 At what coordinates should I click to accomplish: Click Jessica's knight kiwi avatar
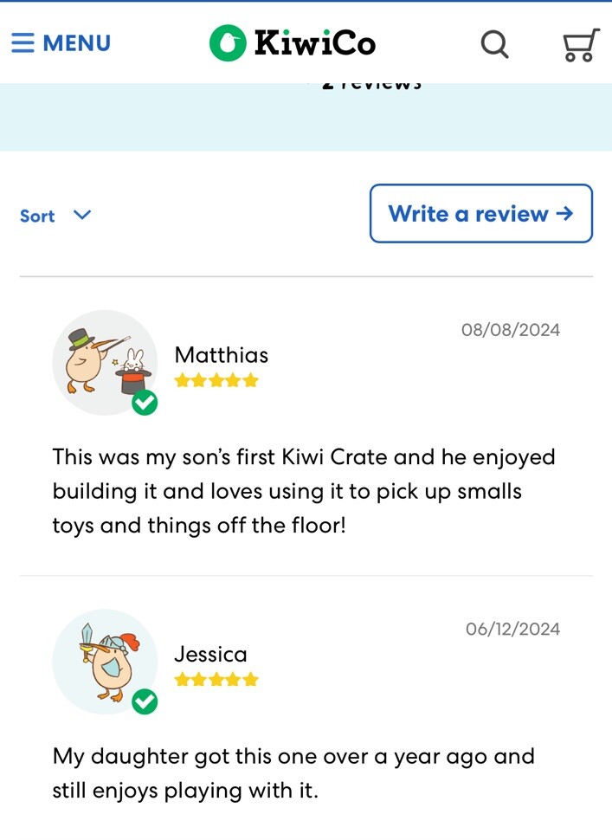pos(105,661)
